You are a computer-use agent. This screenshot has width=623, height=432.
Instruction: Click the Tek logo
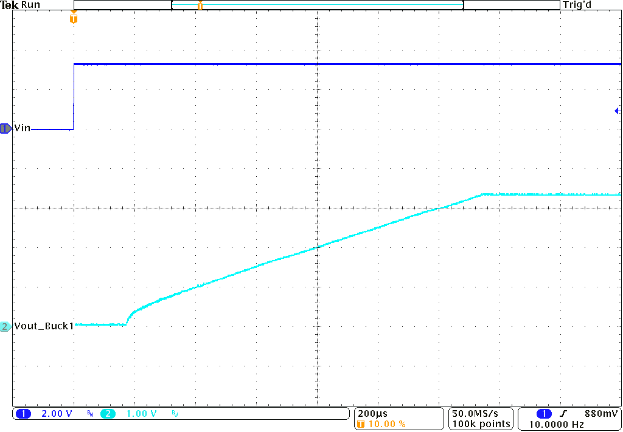click(9, 5)
